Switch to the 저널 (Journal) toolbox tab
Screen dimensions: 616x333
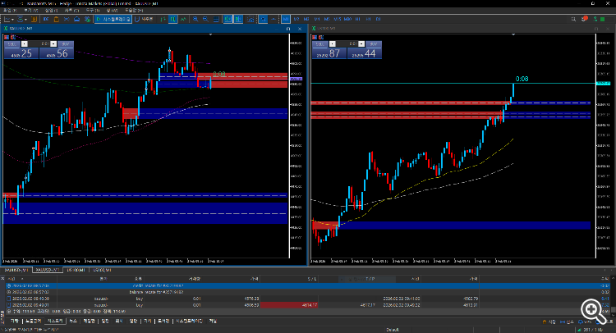pos(213,322)
